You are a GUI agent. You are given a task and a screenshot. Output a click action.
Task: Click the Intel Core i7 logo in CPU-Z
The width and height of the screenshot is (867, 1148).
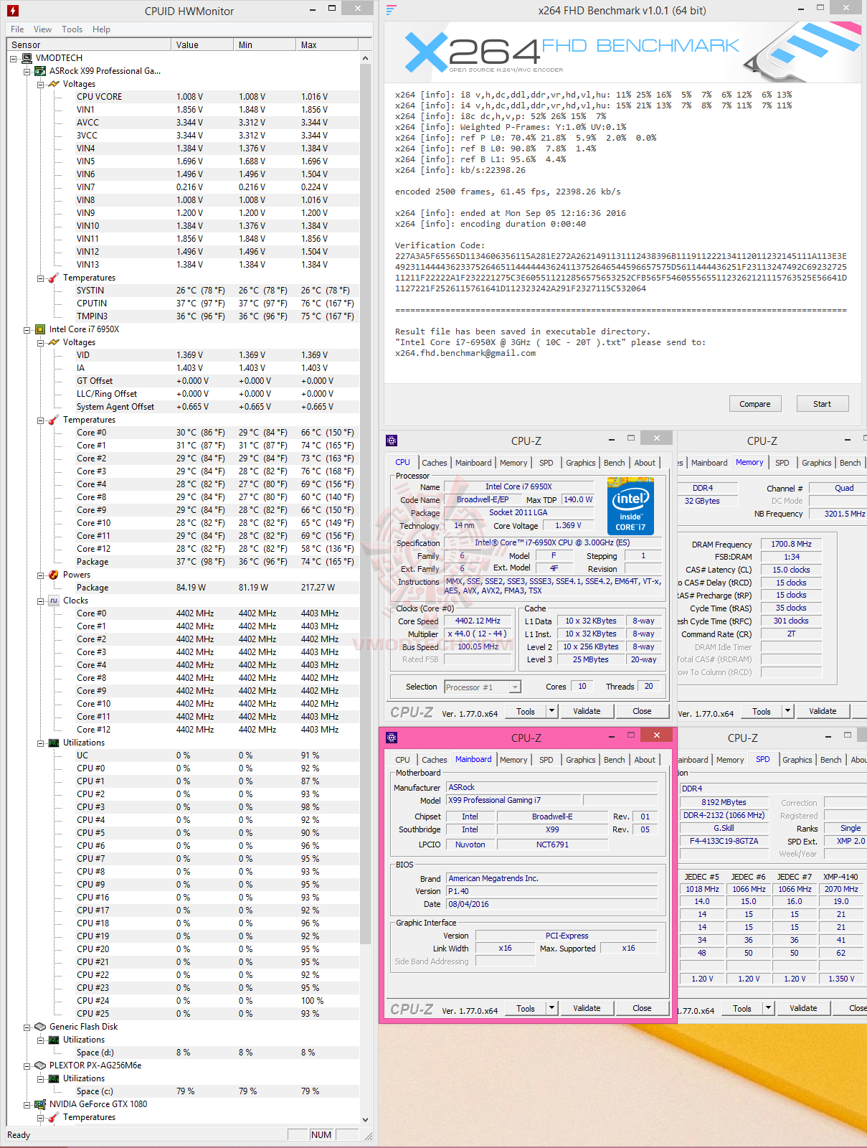631,507
